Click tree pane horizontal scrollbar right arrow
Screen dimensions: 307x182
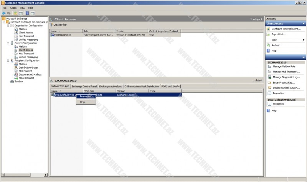coord(46,175)
